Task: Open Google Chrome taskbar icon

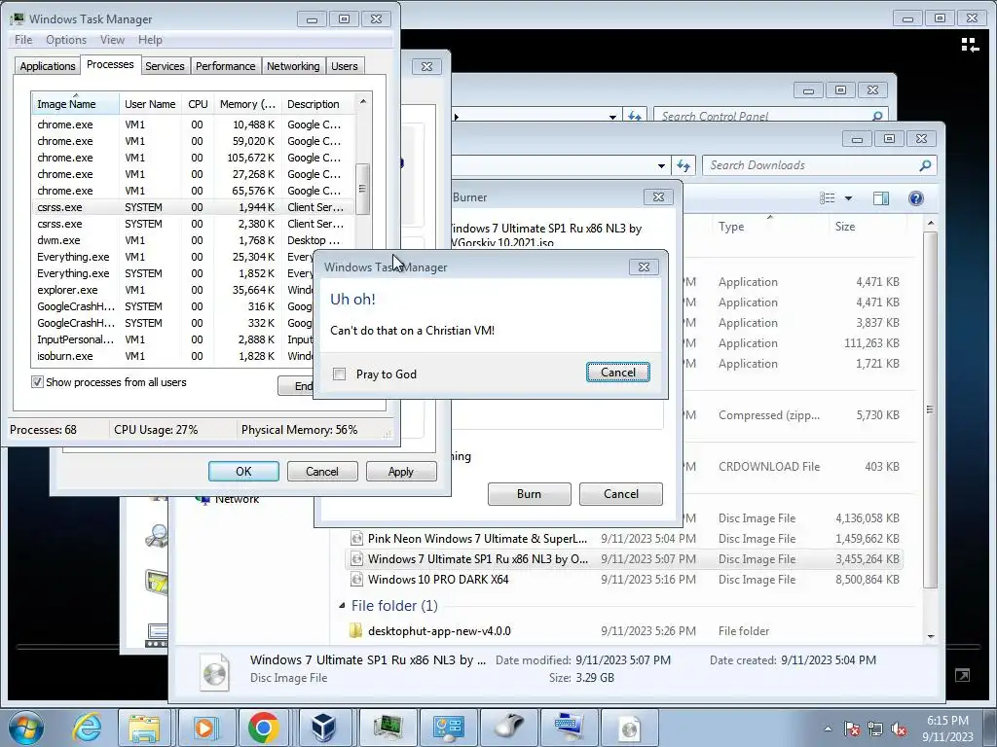Action: [x=264, y=728]
